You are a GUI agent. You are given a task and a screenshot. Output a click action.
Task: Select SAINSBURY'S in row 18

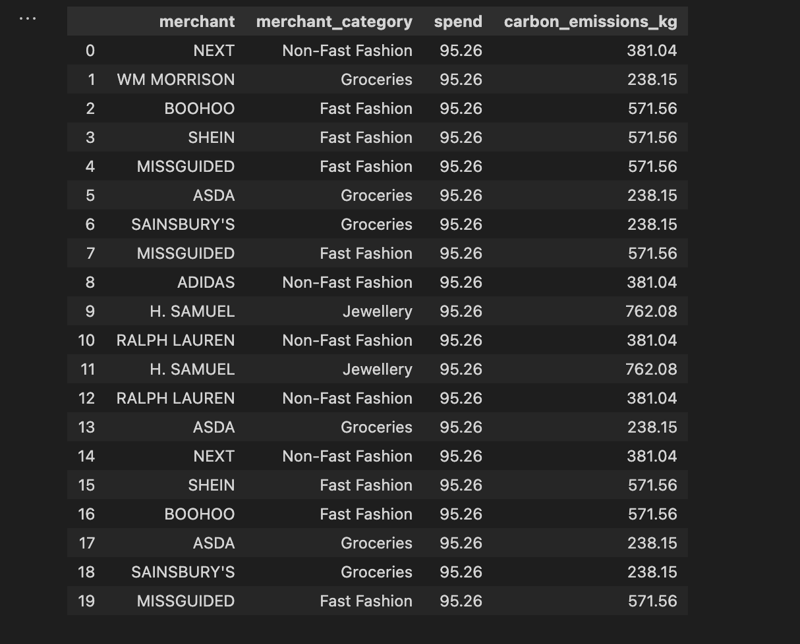click(183, 572)
